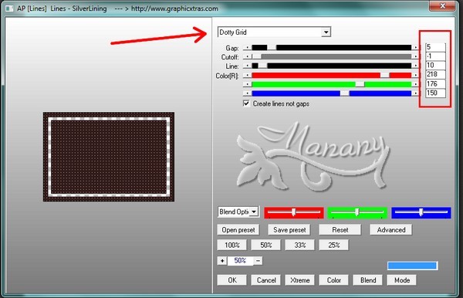Image resolution: width=463 pixels, height=298 pixels.
Task: Click the Cutoff slider right arrow
Action: 415,56
